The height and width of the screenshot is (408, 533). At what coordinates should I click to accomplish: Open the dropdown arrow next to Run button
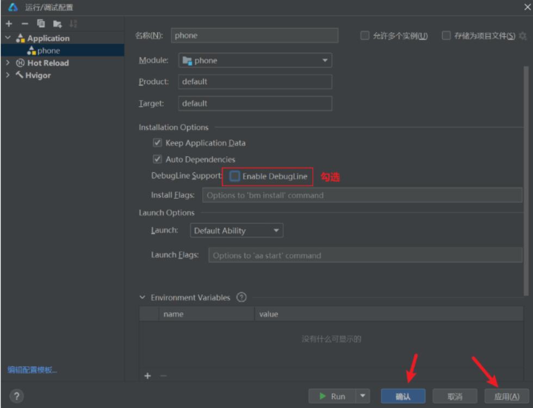pos(363,396)
